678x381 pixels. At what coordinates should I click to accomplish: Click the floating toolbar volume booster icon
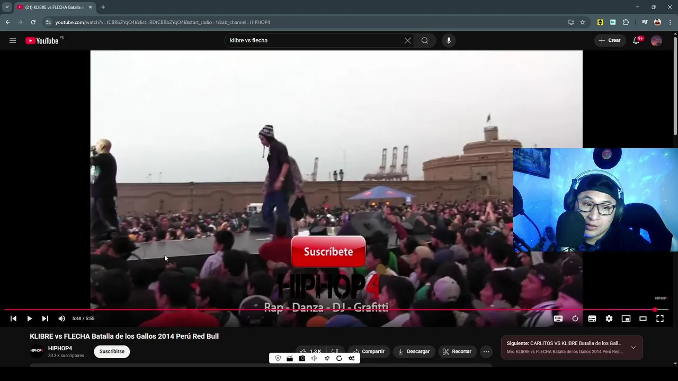pos(314,358)
